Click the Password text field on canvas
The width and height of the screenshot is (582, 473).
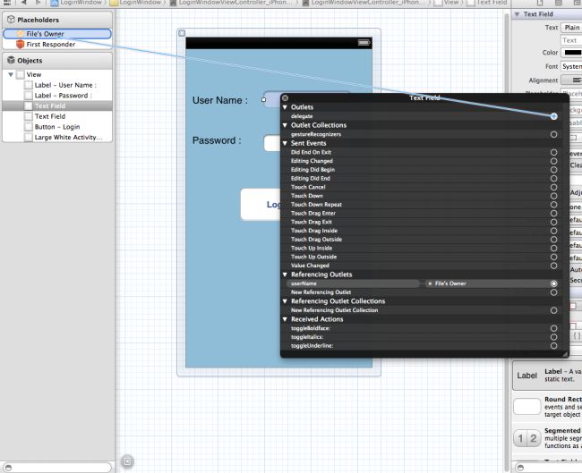pos(272,143)
